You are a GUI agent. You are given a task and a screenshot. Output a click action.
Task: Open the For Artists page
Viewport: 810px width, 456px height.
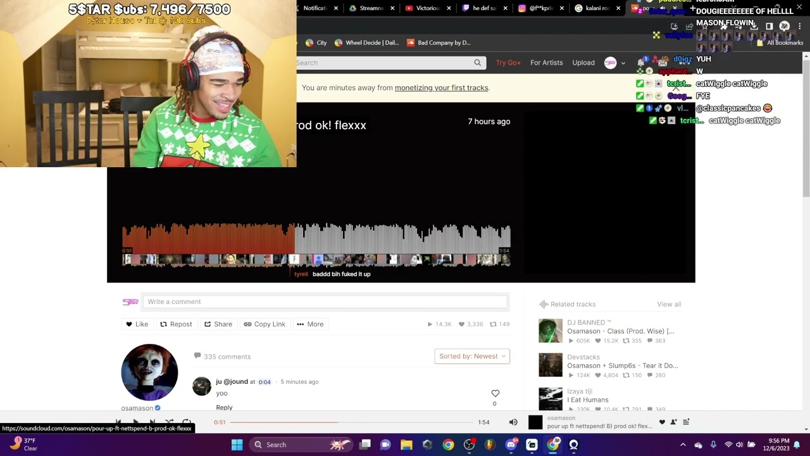pos(547,63)
